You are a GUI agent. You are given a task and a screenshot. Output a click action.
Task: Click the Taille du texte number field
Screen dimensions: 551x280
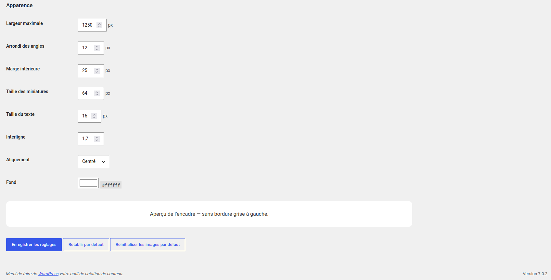[x=89, y=116]
